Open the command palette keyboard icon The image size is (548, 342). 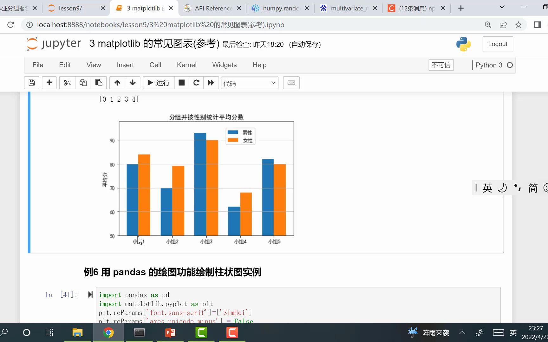click(x=291, y=83)
